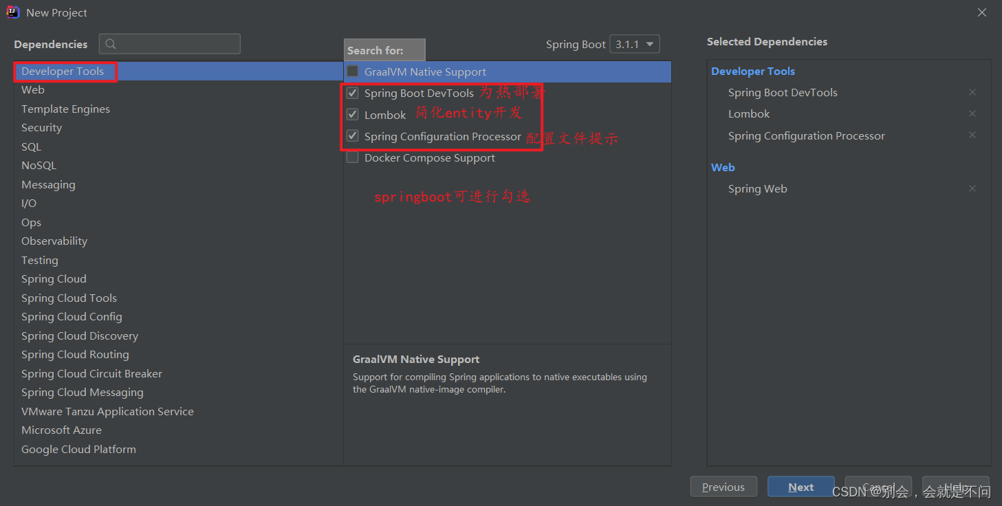This screenshot has width=1002, height=506.
Task: Focus the dependencies search field
Action: coord(170,44)
